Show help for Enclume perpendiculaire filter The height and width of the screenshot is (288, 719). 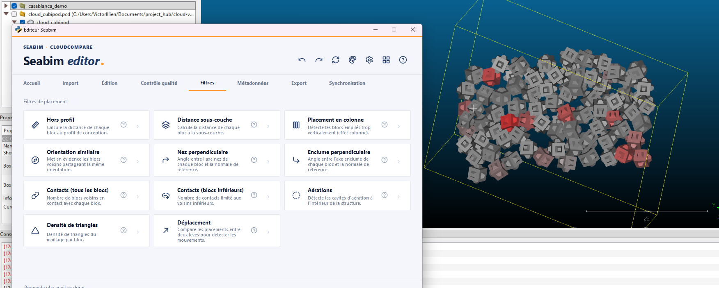[x=385, y=160]
